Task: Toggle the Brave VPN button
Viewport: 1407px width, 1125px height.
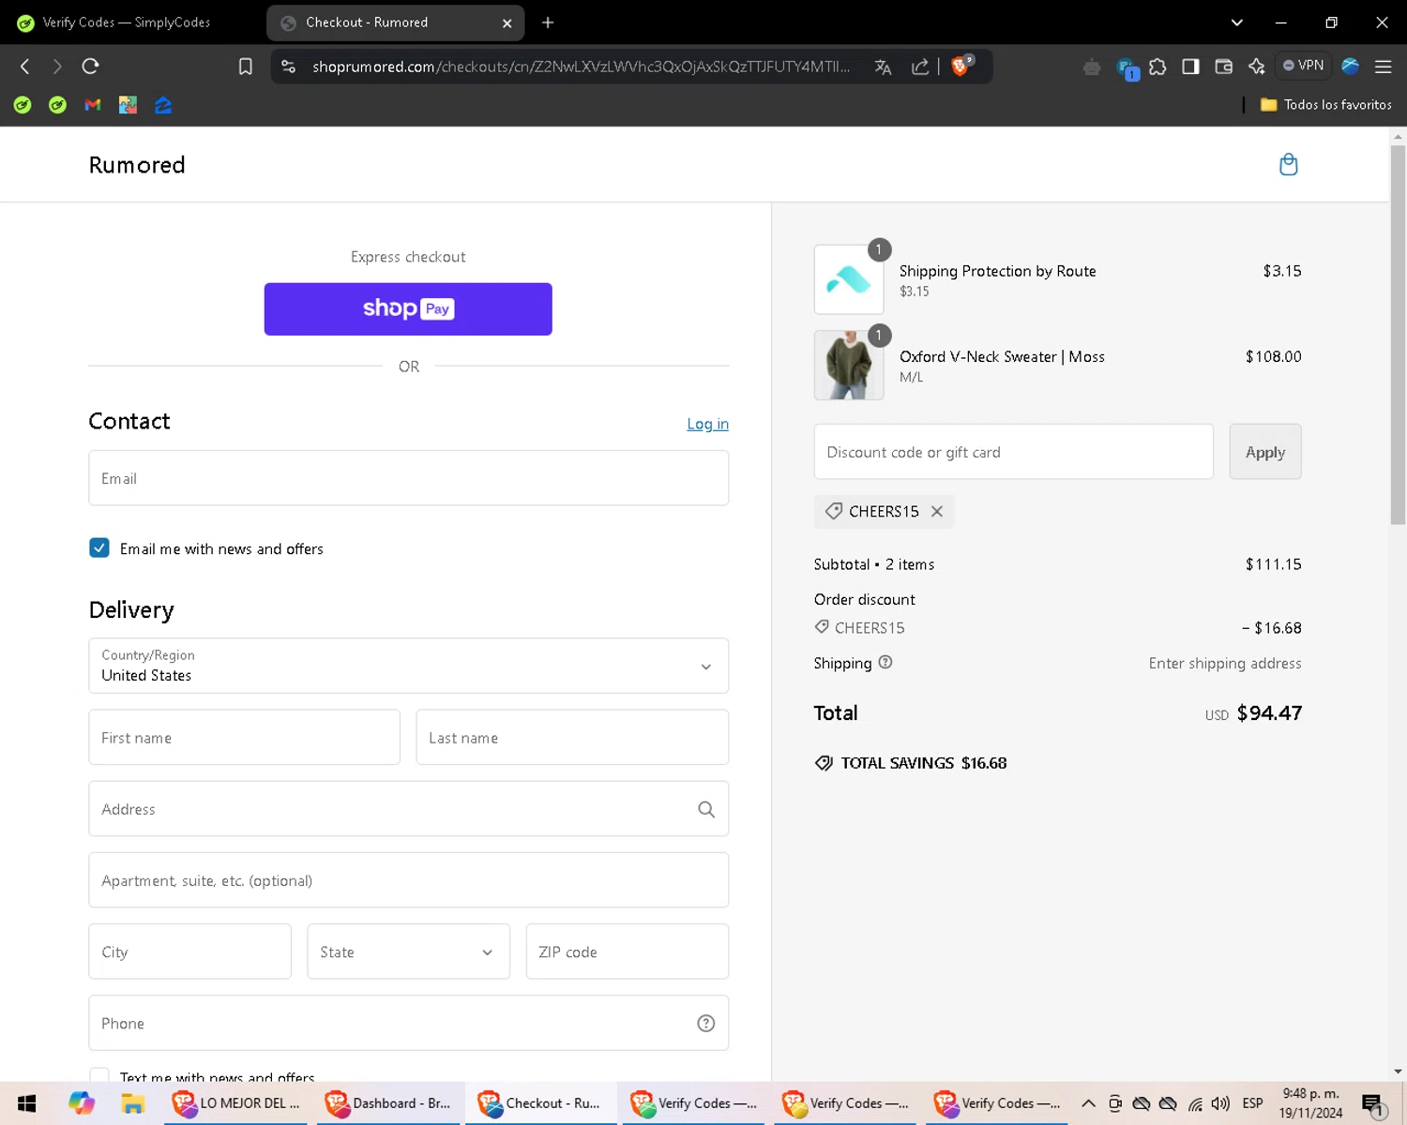Action: 1304,66
